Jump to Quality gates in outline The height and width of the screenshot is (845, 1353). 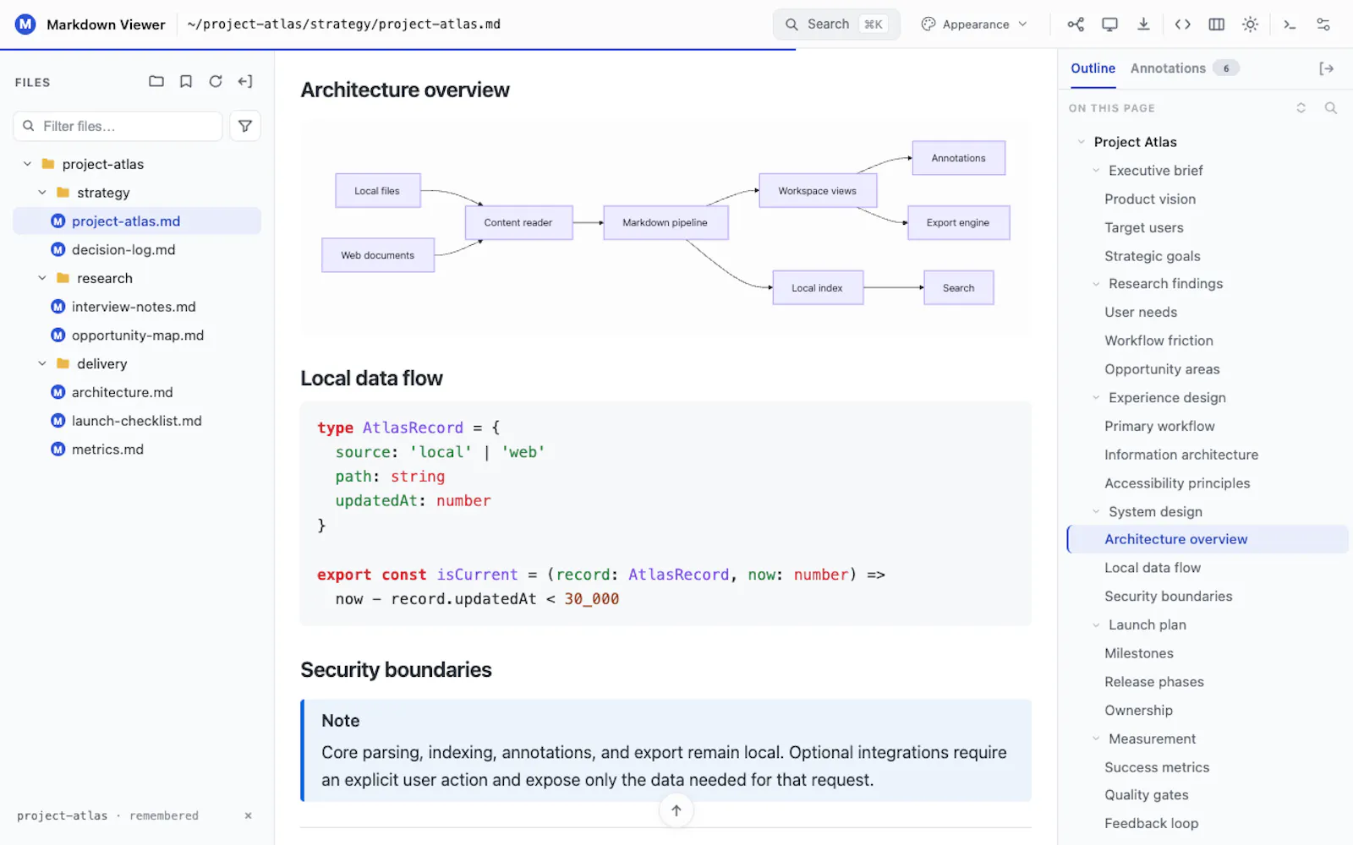coord(1146,795)
